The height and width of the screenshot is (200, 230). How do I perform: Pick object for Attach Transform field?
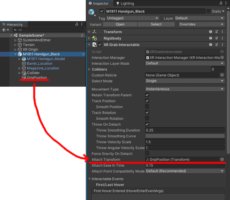222,159
